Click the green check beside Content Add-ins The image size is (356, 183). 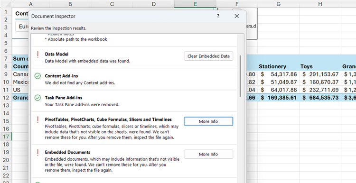point(37,76)
